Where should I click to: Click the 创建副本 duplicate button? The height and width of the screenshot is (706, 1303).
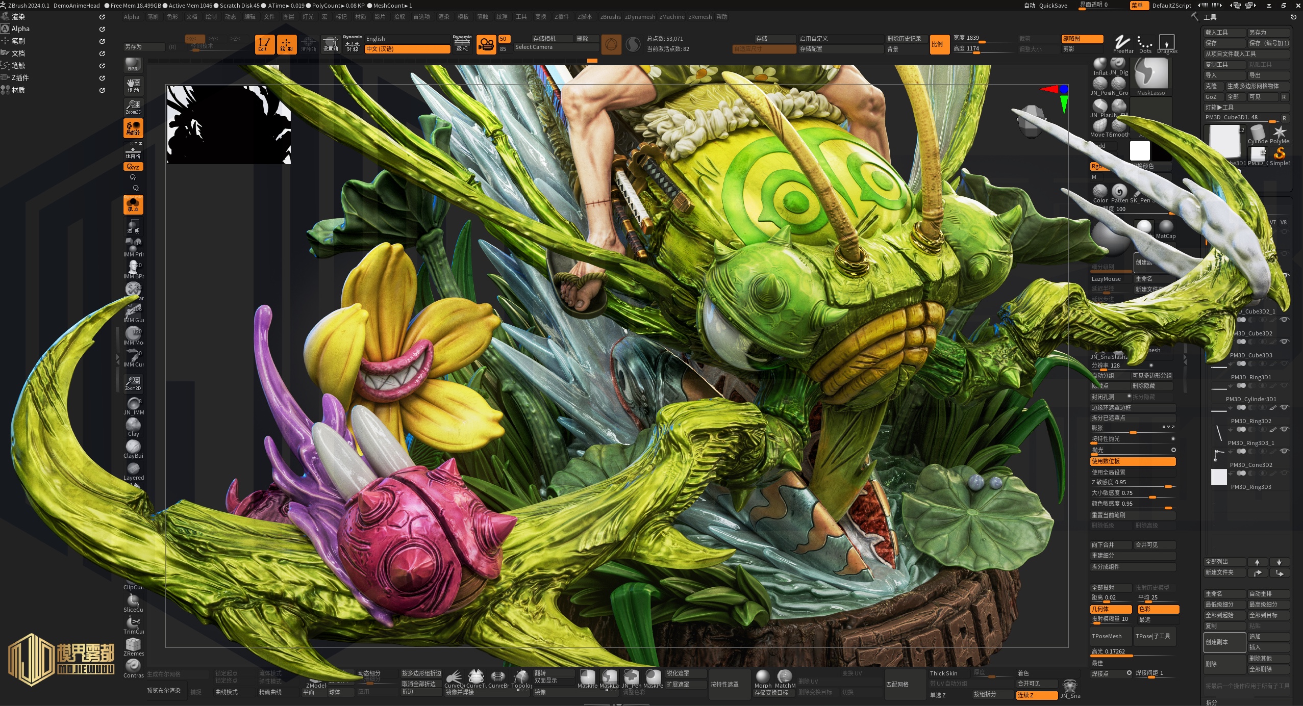tap(1223, 642)
